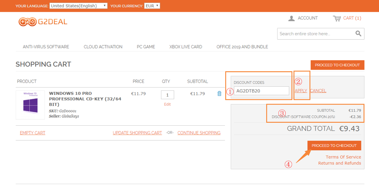Open Xbox Live Card category

[185, 47]
